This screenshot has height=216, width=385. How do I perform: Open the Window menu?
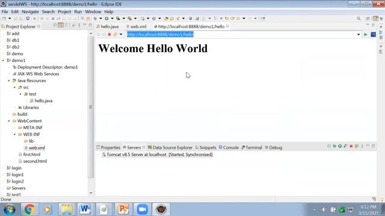click(93, 11)
